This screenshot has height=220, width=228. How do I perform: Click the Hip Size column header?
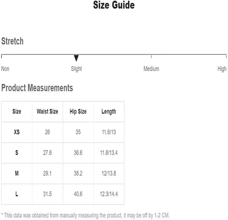pyautogui.click(x=78, y=112)
